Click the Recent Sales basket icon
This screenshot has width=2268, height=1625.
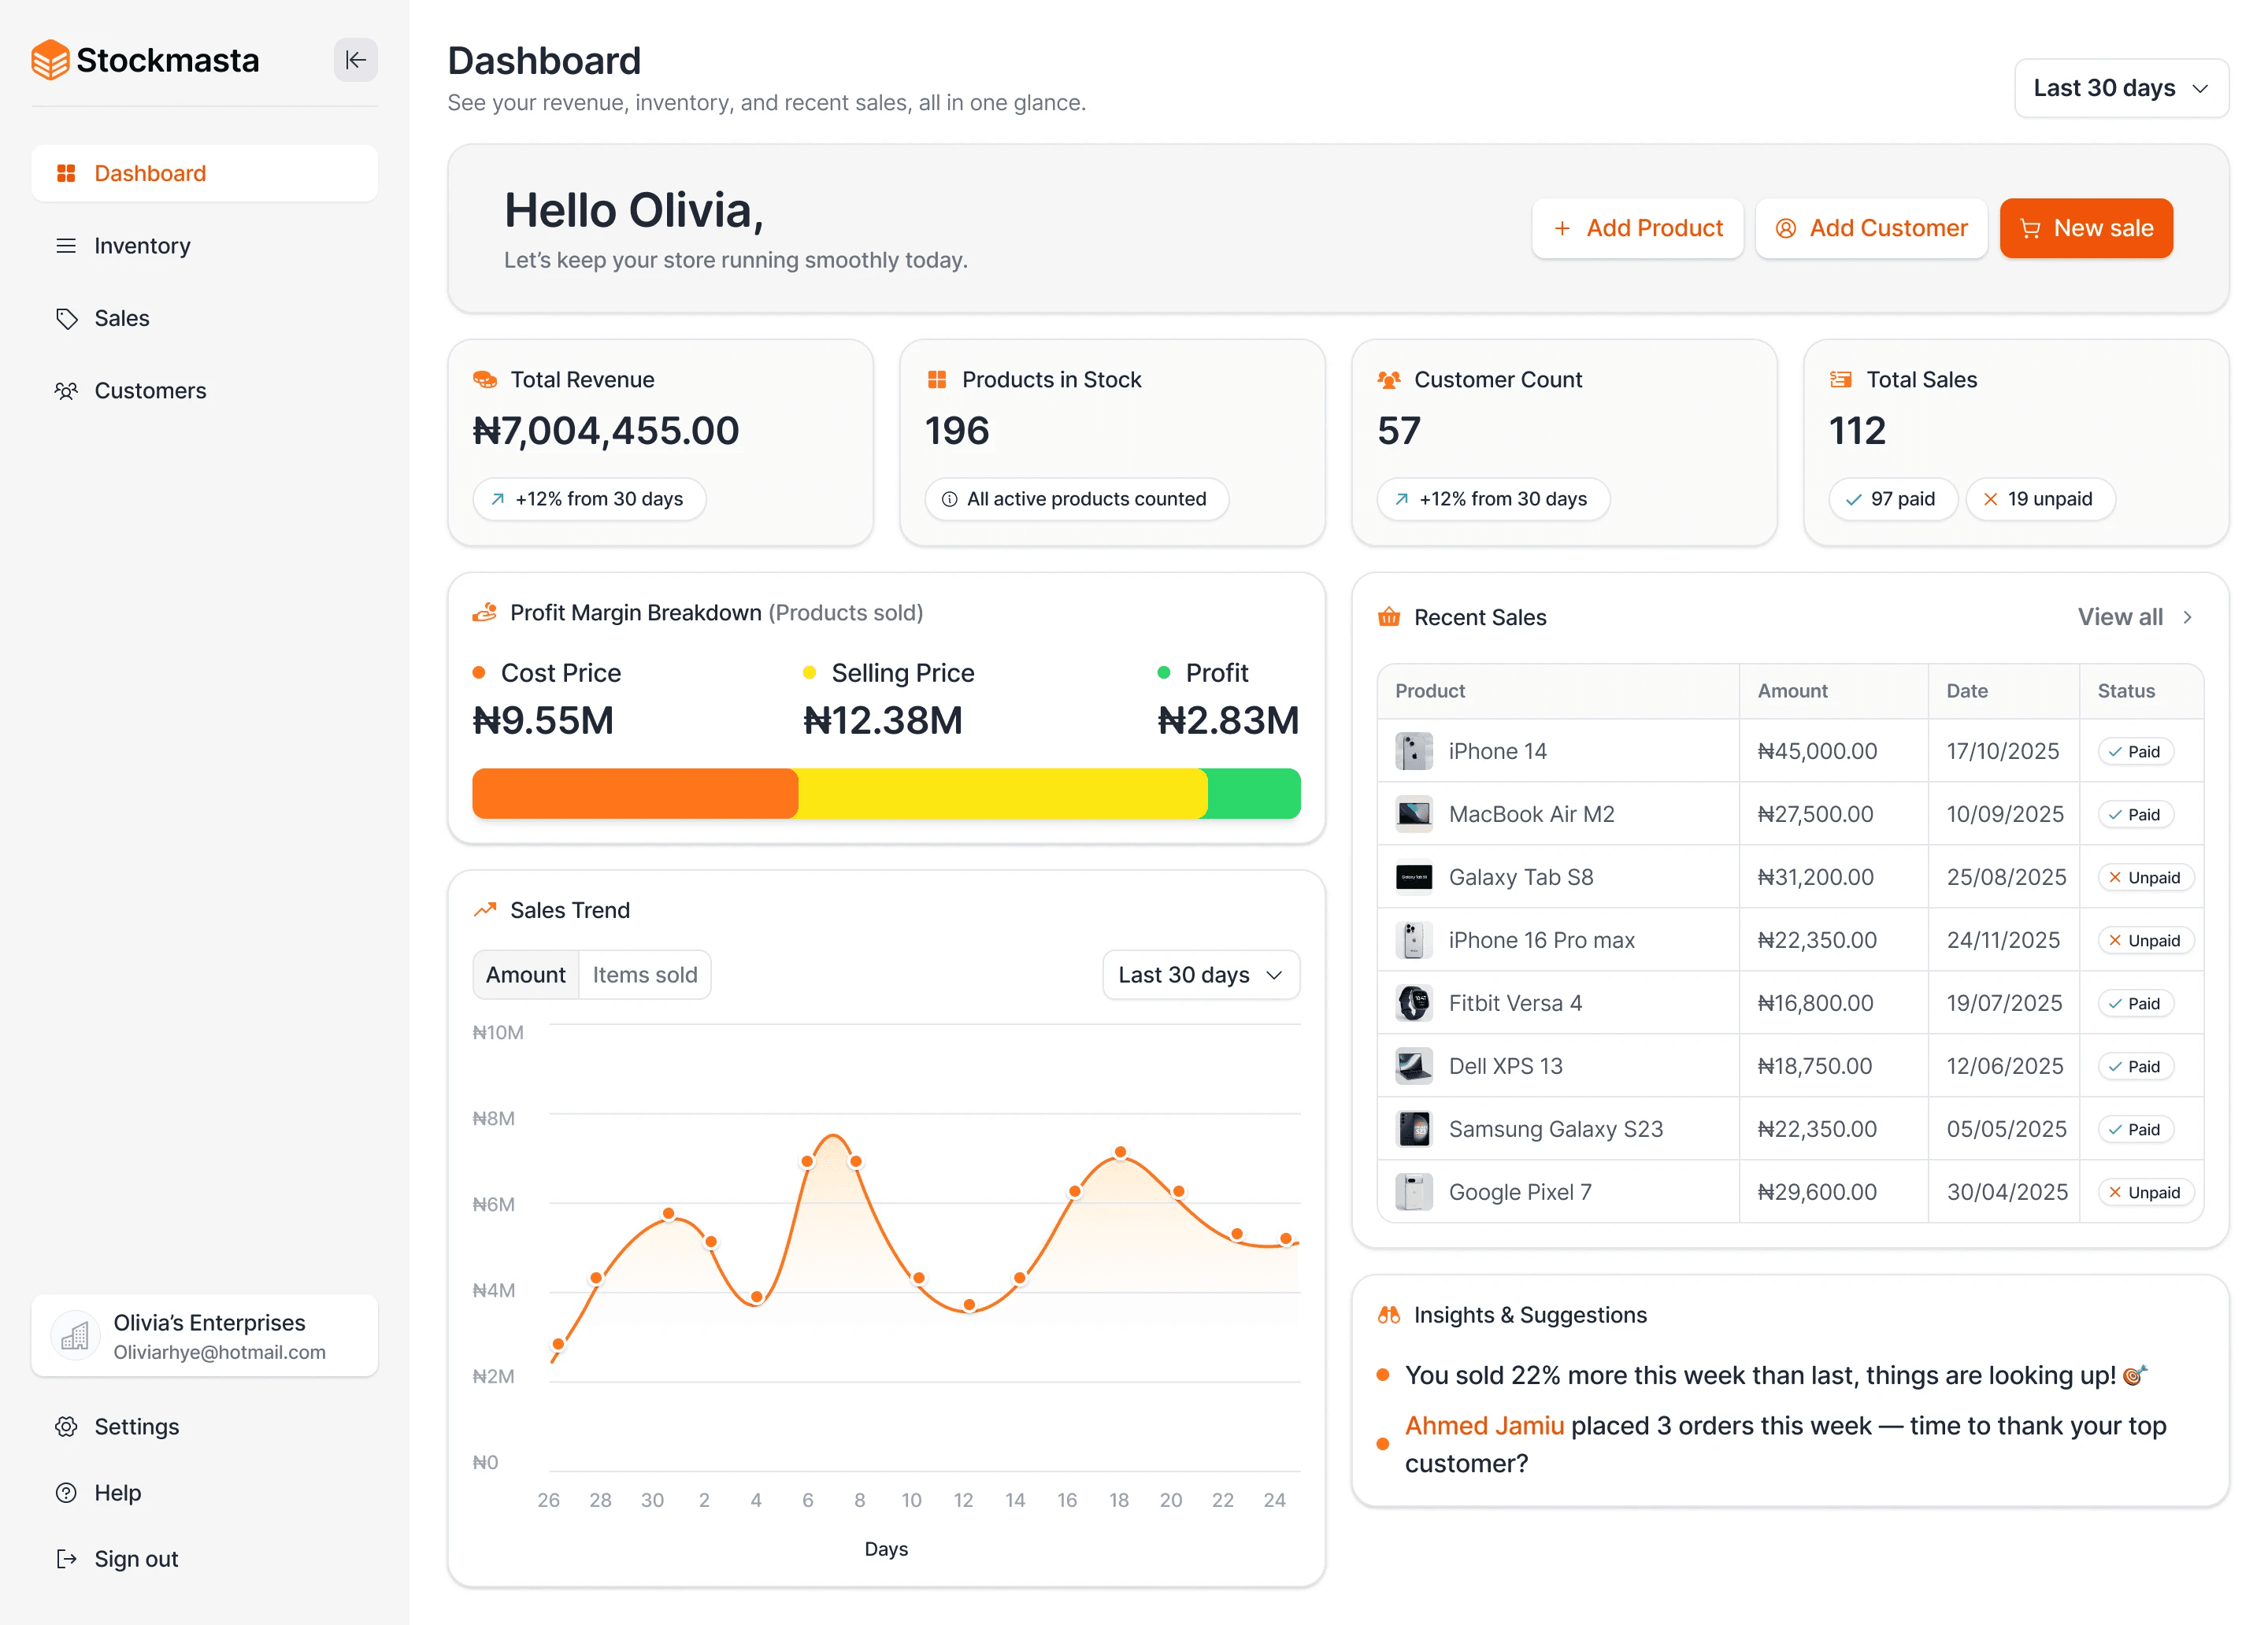[1389, 617]
